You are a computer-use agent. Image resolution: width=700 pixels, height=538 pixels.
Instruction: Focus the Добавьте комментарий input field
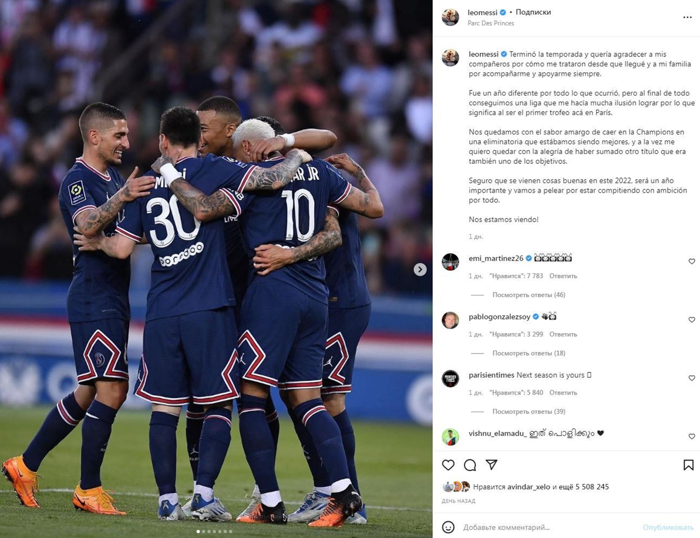[x=549, y=527]
